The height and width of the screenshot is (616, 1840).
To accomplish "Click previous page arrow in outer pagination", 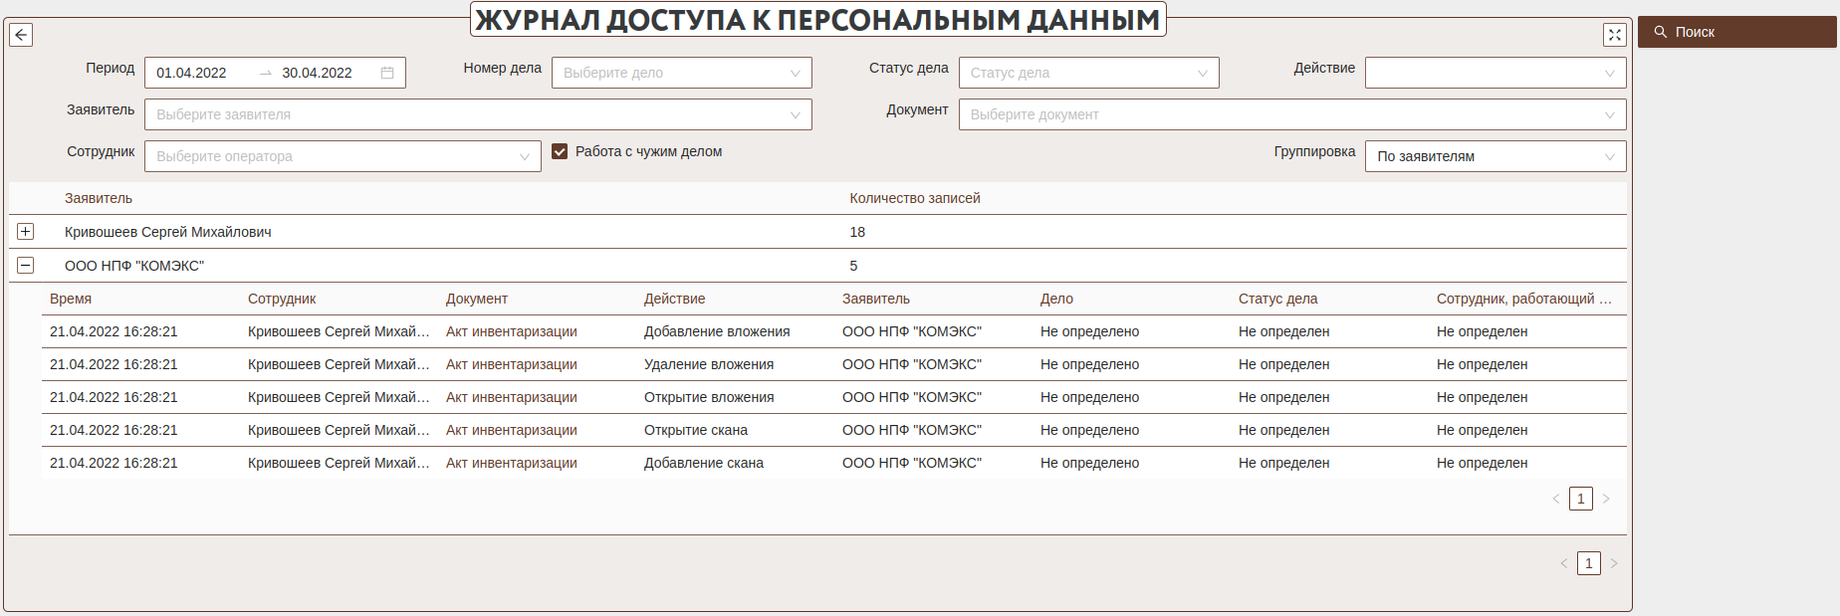I will (1564, 563).
